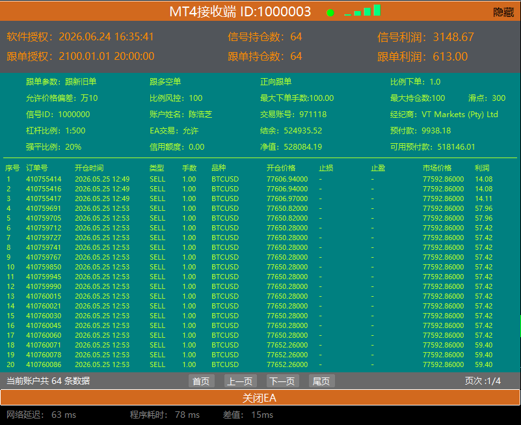Click 净值 value 528084.19

coord(302,147)
